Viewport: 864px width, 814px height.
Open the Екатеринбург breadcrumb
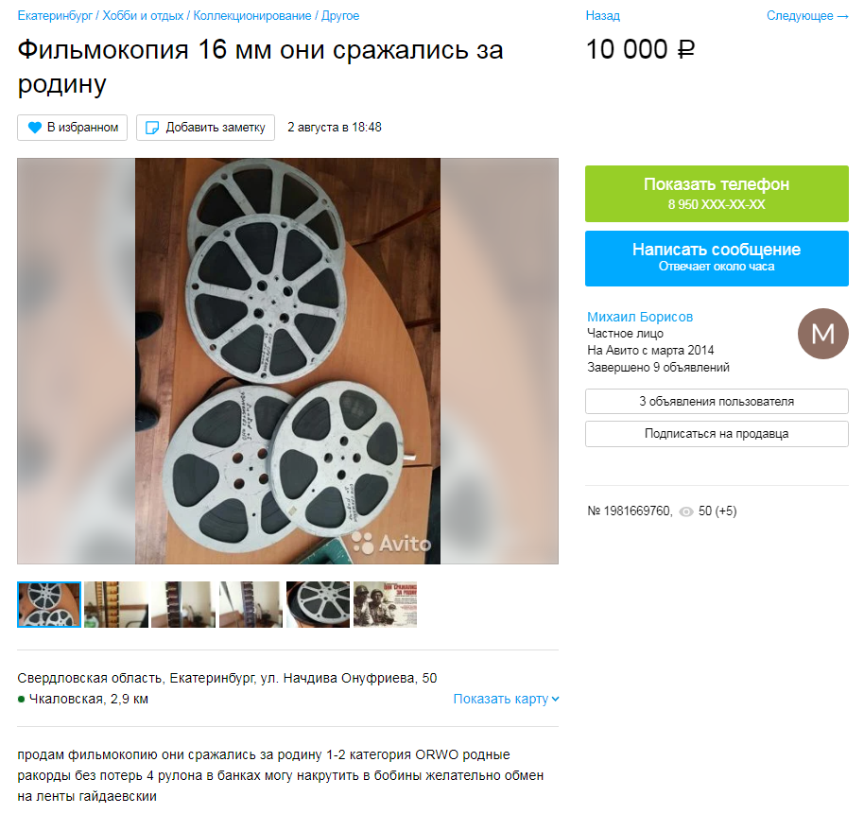(x=55, y=16)
